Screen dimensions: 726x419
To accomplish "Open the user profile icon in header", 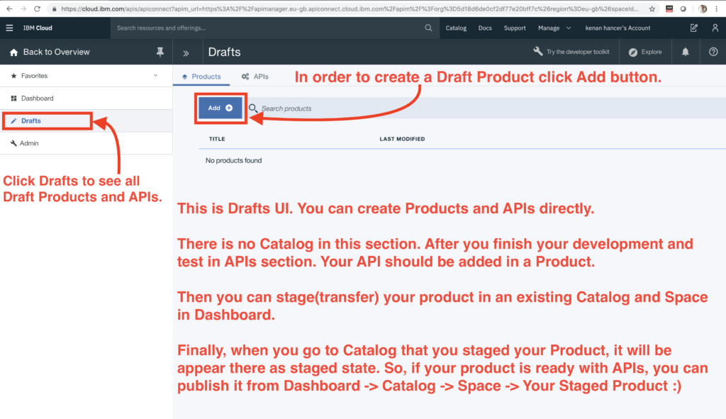I will 715,28.
